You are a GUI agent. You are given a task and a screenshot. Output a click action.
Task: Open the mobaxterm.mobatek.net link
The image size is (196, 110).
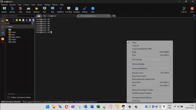click(86, 102)
